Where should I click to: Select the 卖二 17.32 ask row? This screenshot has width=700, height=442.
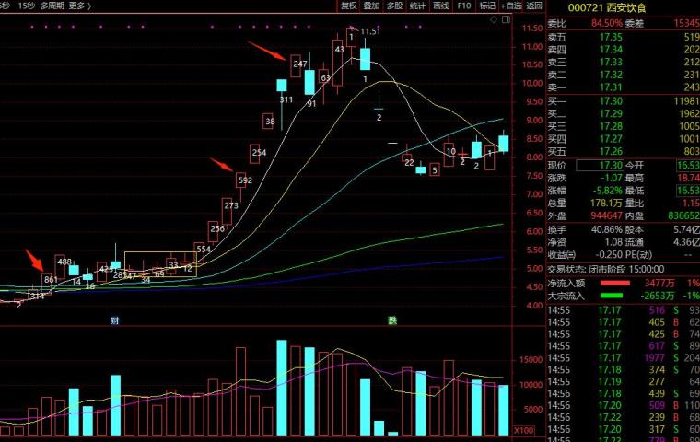tap(624, 75)
